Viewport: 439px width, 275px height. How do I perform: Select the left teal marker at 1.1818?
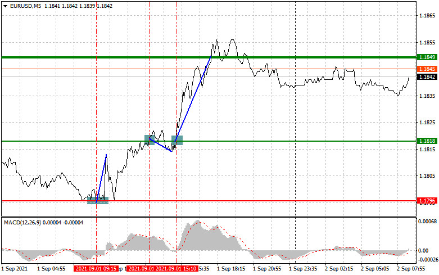(x=150, y=139)
